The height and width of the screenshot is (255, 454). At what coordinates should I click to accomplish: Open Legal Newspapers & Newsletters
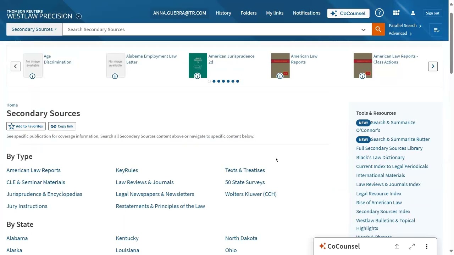click(155, 194)
